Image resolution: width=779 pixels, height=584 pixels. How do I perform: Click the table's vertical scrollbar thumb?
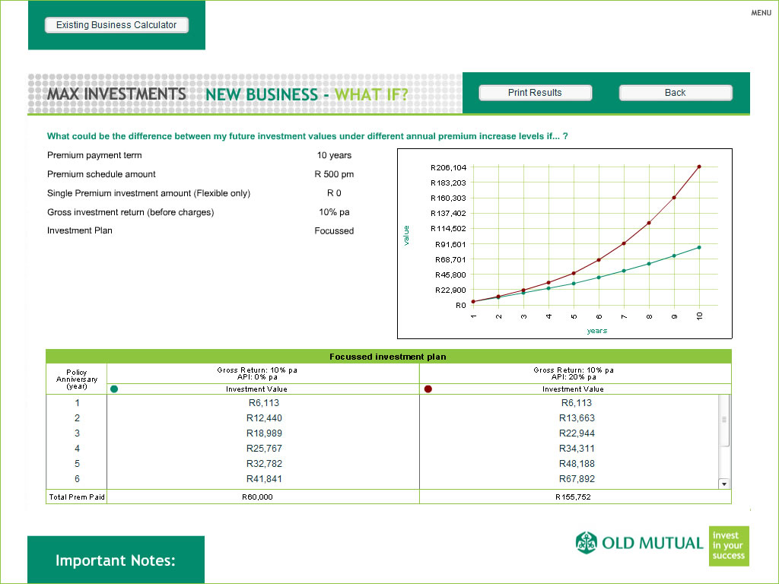click(x=723, y=420)
